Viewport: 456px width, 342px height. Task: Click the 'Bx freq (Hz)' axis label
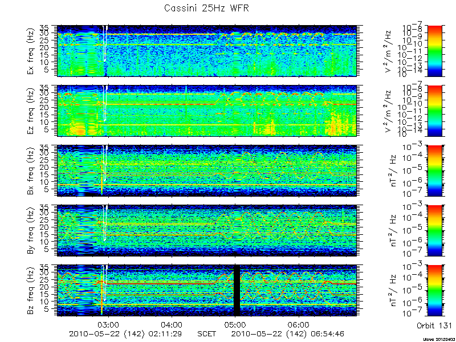click(x=31, y=170)
